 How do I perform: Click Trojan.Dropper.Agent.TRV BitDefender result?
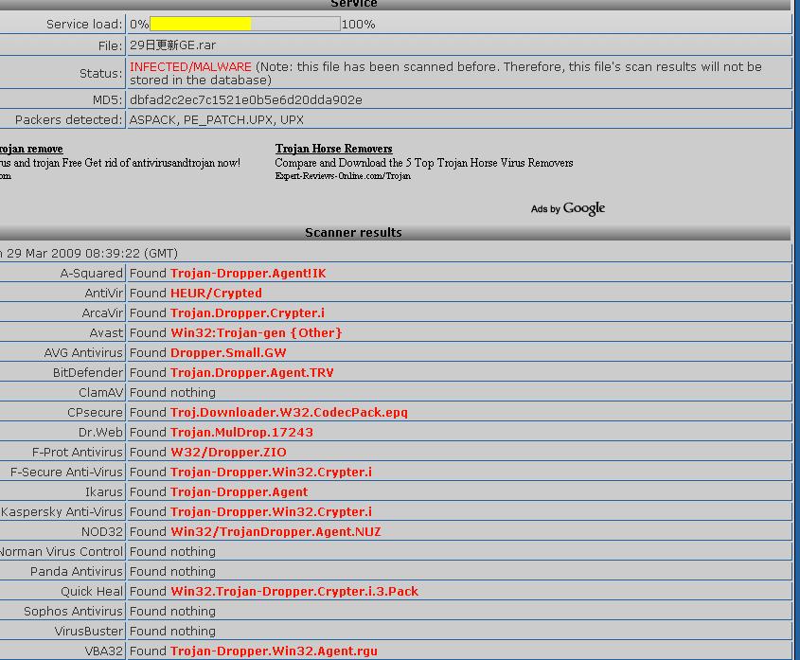[252, 373]
